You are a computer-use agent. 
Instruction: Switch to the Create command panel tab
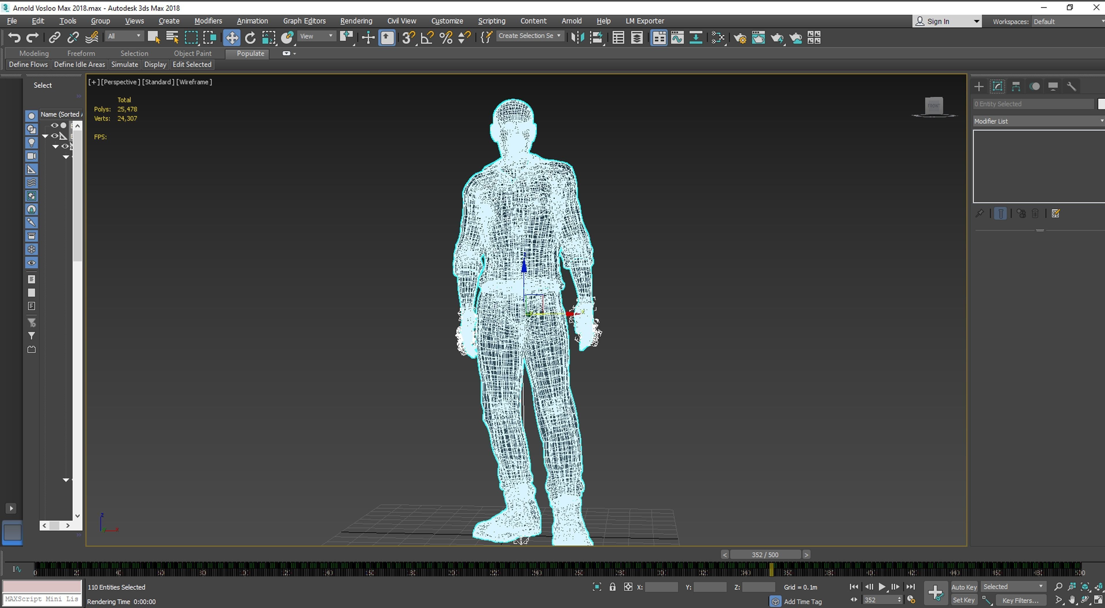979,87
